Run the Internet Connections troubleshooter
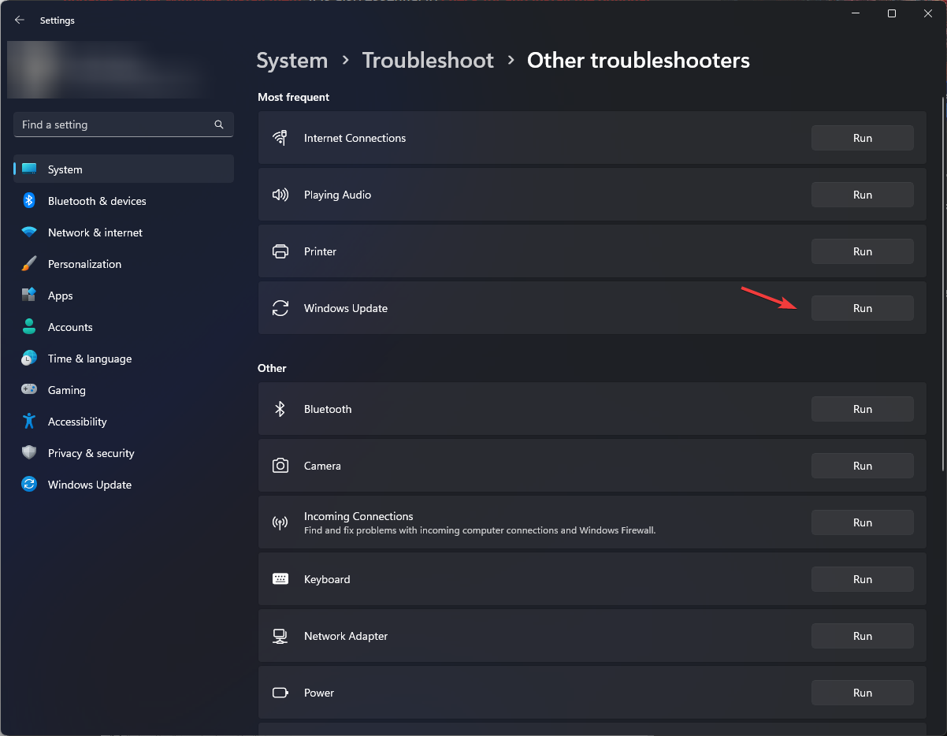The height and width of the screenshot is (736, 947). (863, 138)
